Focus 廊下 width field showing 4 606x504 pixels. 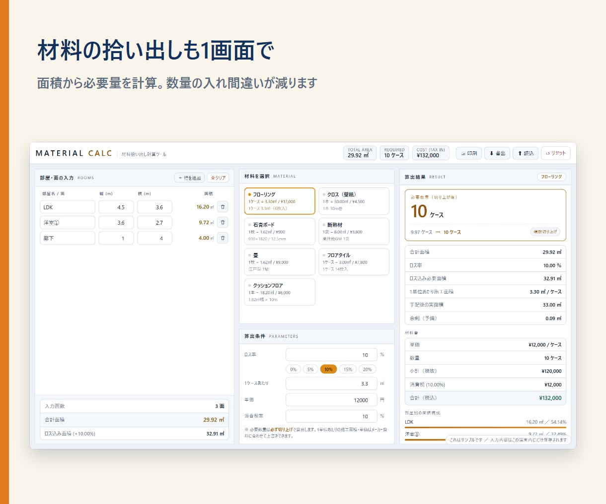154,238
